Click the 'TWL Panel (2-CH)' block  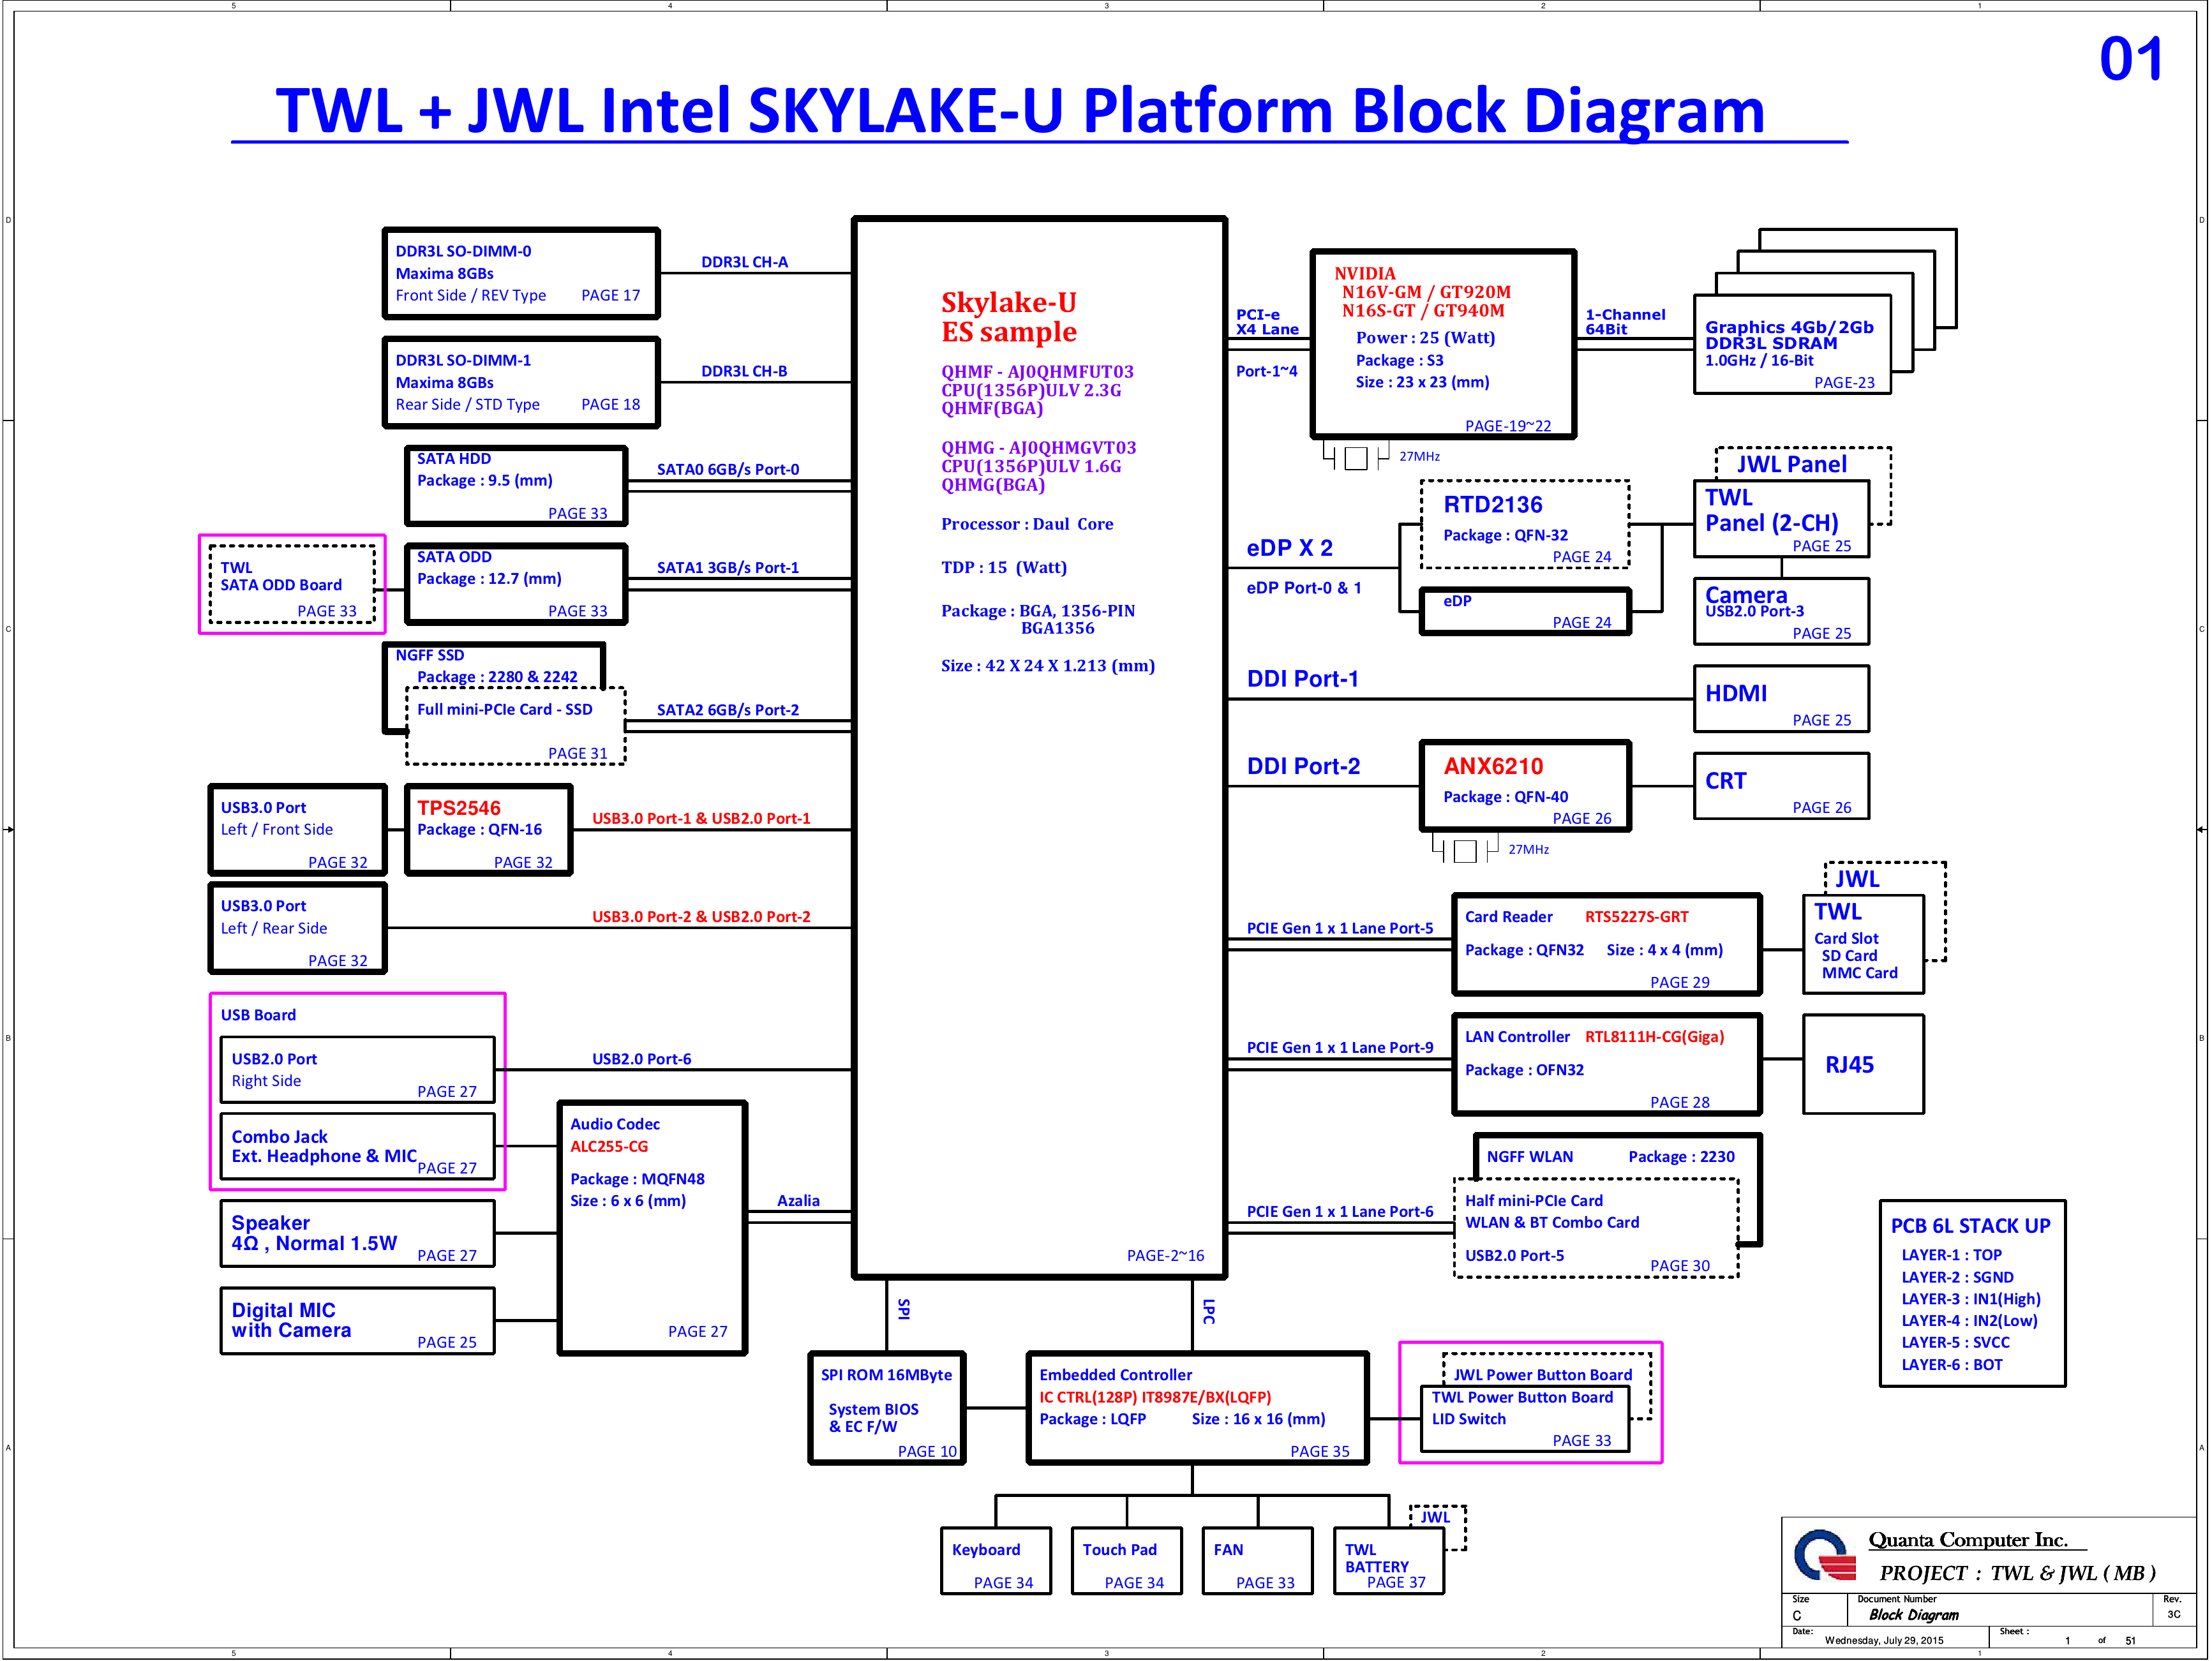point(1781,519)
